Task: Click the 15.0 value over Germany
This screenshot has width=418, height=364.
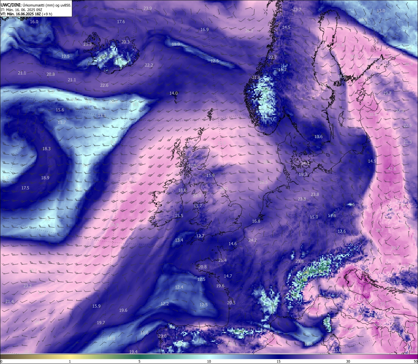Action: click(314, 217)
